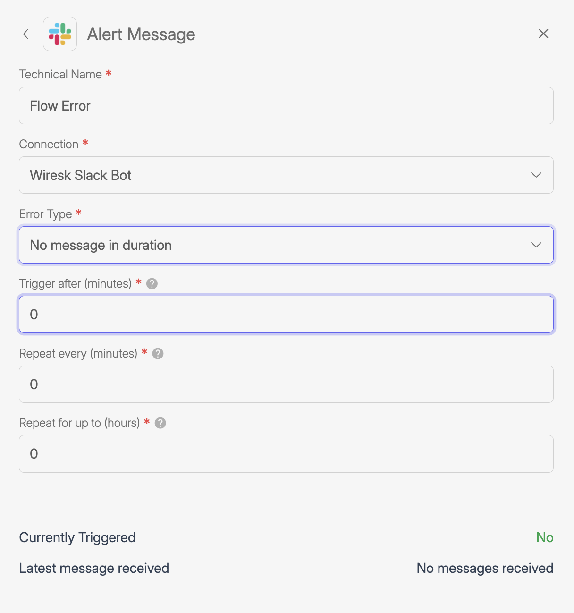Click the help icon beside Repeat for up to
The height and width of the screenshot is (613, 574).
[x=160, y=423]
